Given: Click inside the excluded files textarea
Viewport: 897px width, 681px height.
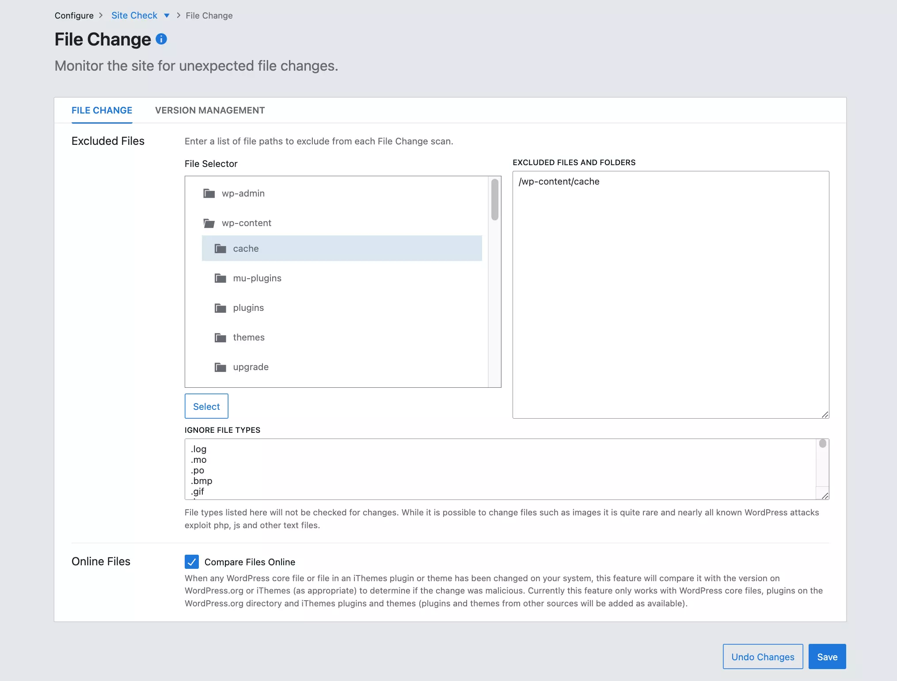Looking at the screenshot, I should tap(670, 295).
